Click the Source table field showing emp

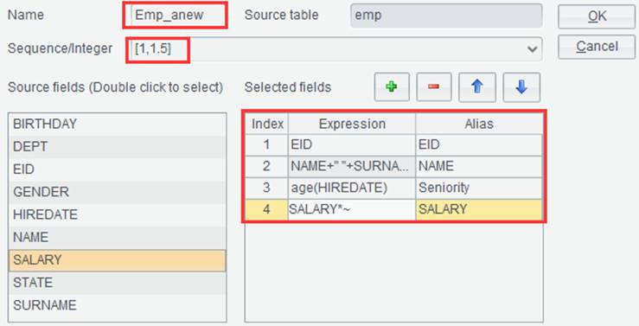click(446, 16)
